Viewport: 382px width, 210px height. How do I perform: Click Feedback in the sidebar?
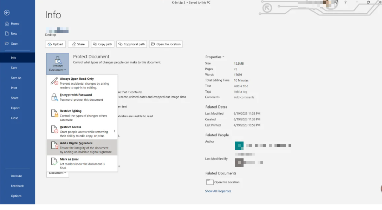pyautogui.click(x=17, y=186)
